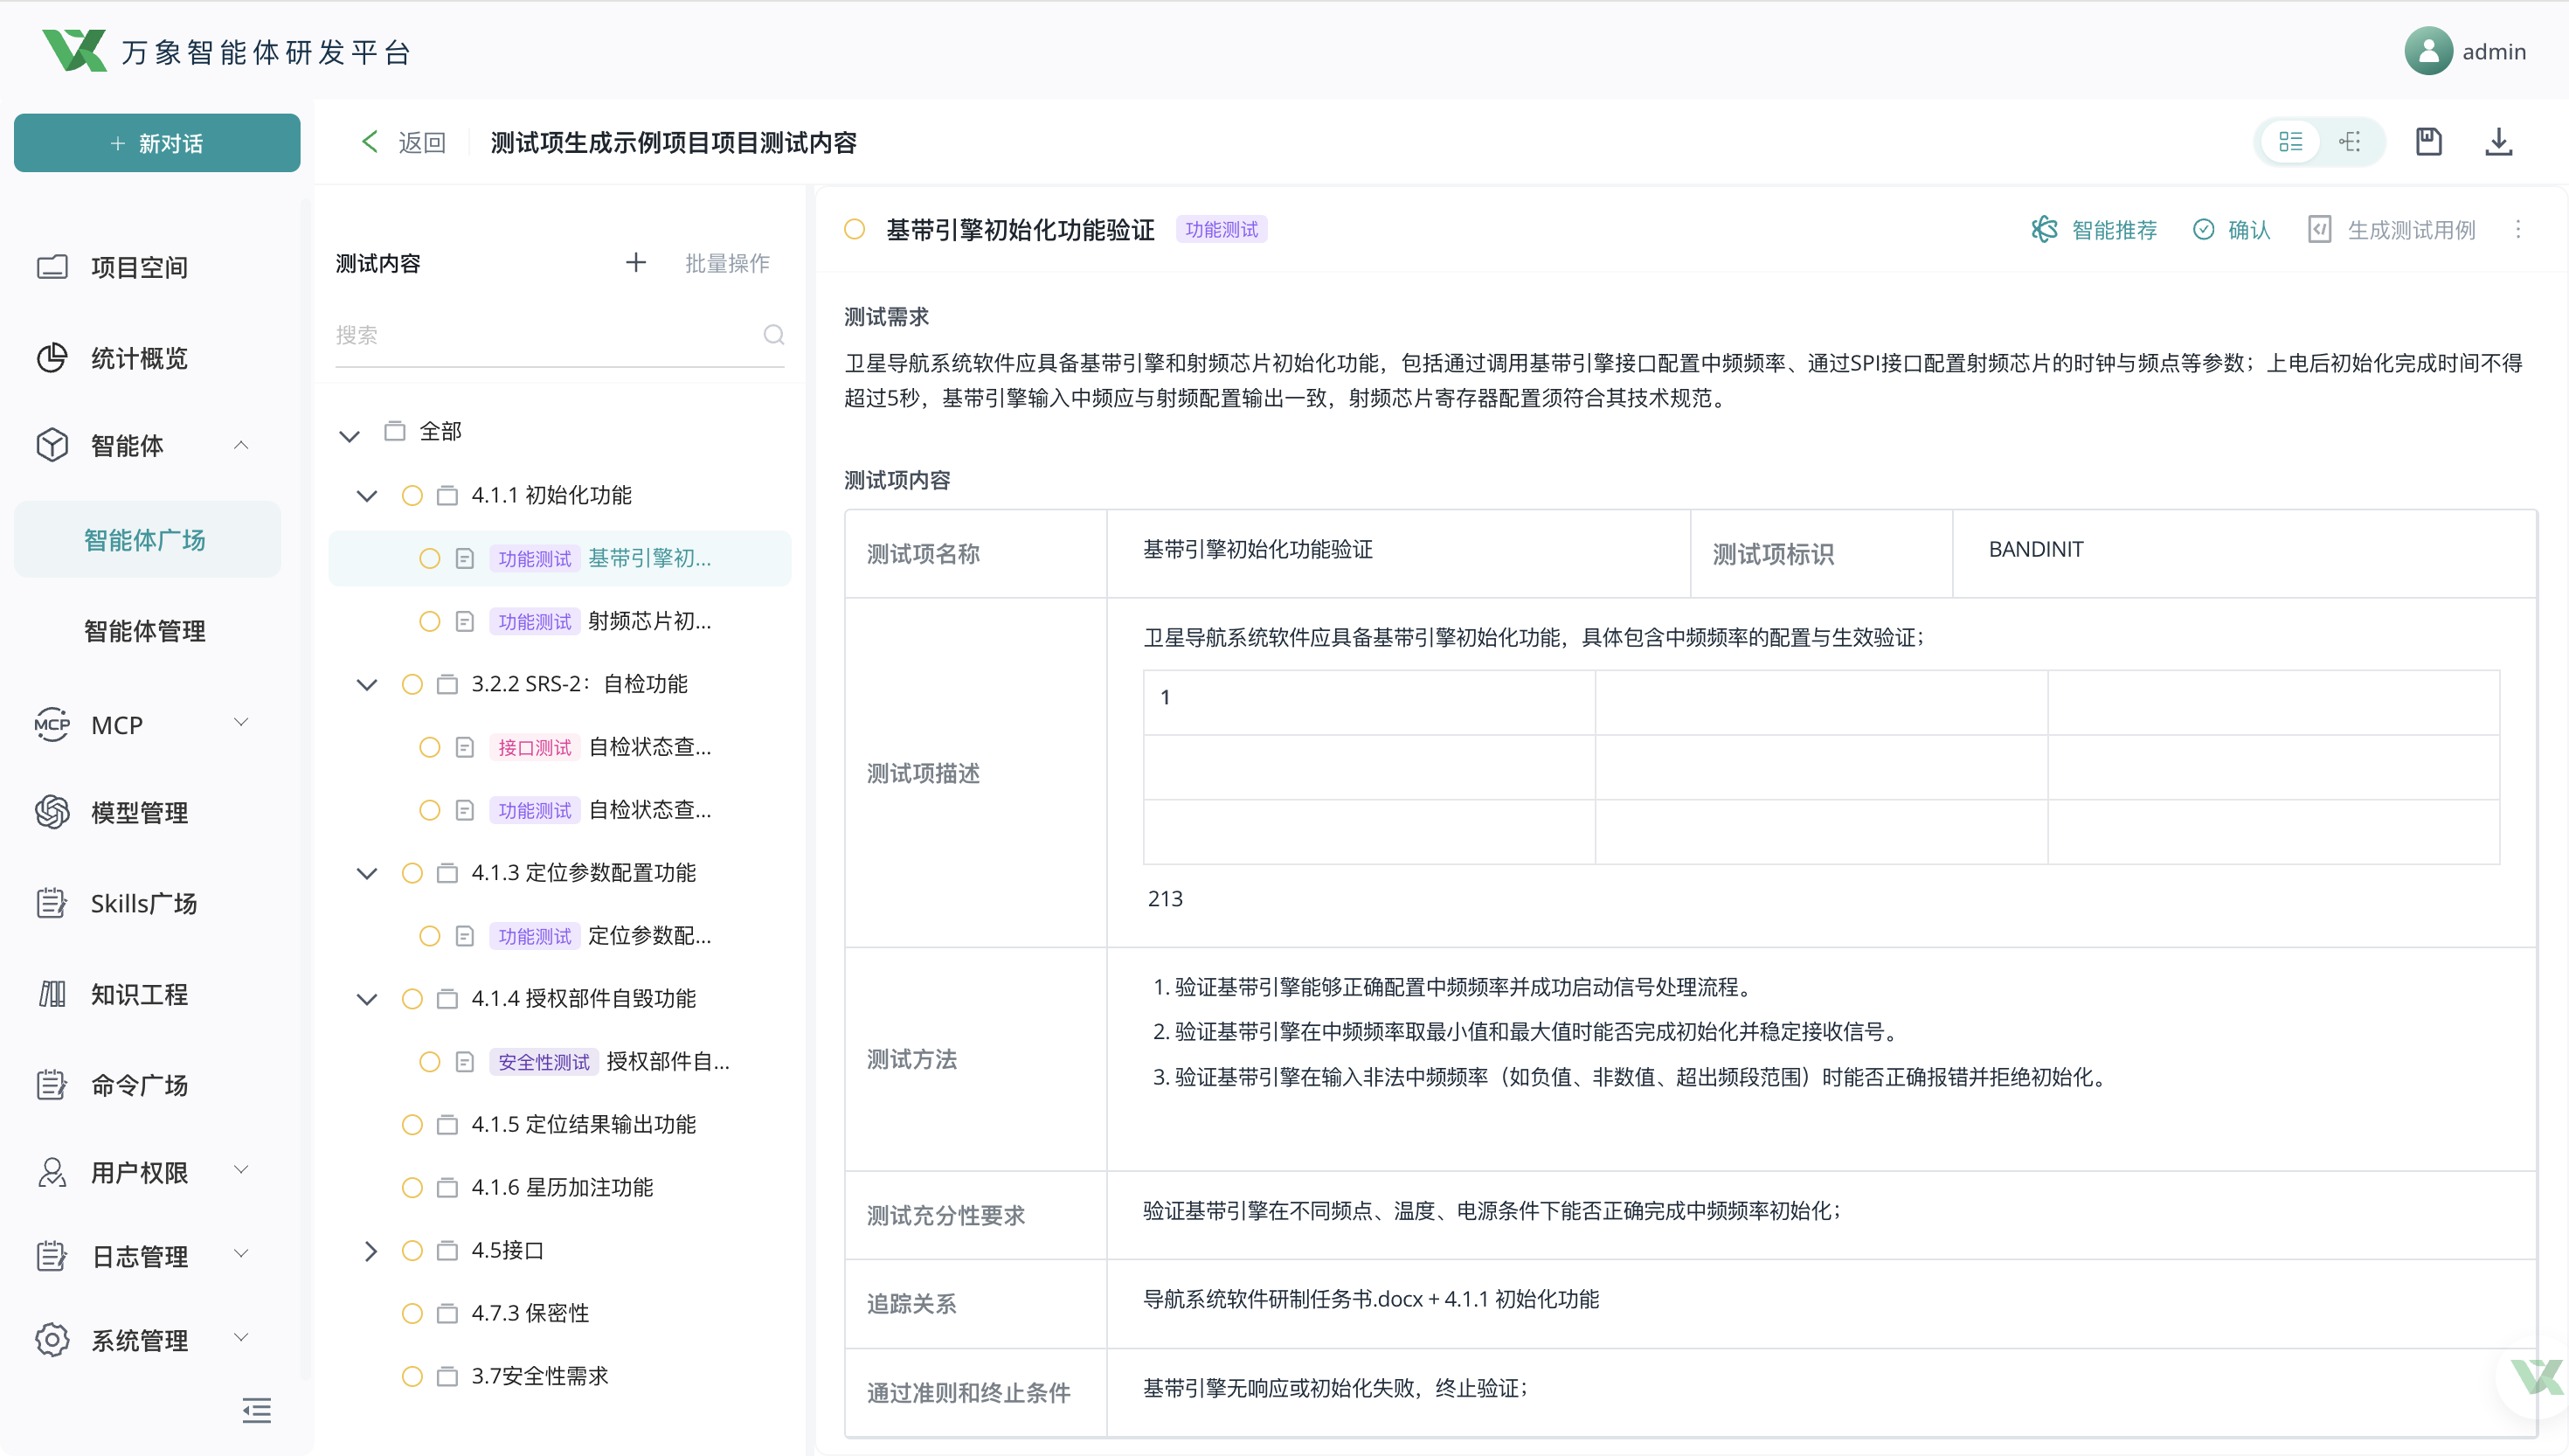Click description table cell containing 1
Viewport: 2569px width, 1456px height.
1369,702
